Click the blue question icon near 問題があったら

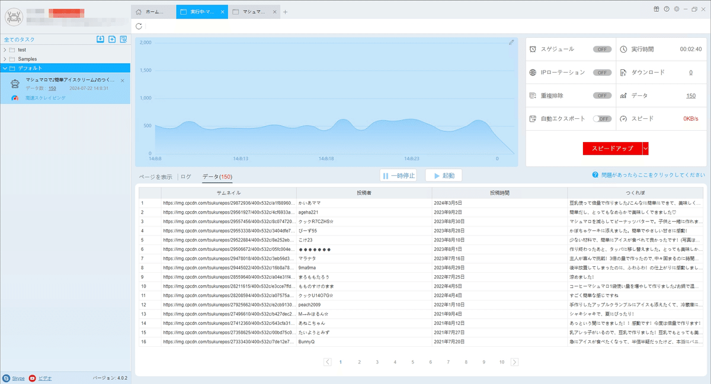[595, 175]
